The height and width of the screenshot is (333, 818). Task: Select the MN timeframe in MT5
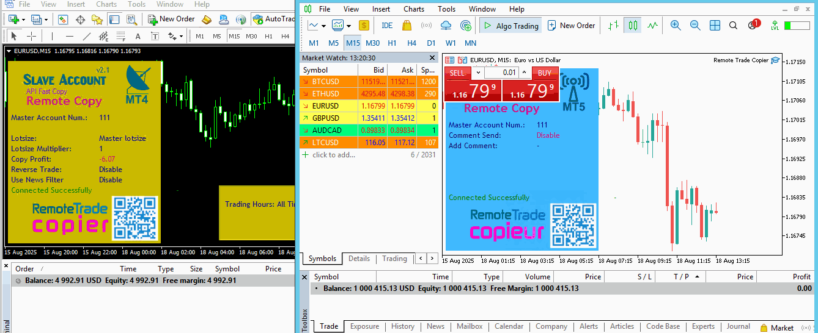click(x=470, y=43)
